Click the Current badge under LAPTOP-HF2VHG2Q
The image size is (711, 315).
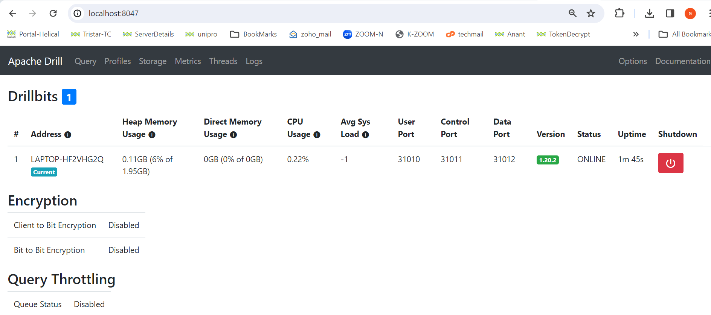44,172
